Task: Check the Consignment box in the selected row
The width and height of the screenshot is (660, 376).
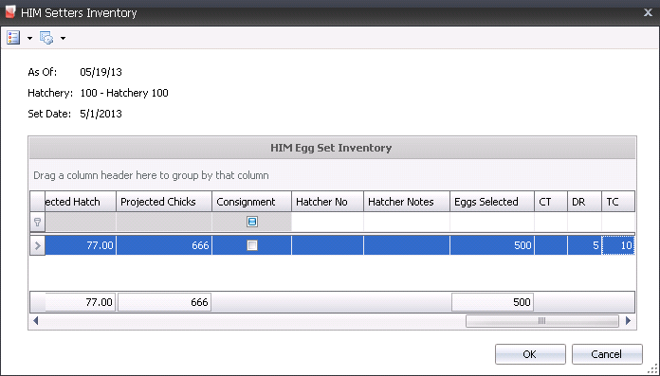Action: [x=251, y=245]
